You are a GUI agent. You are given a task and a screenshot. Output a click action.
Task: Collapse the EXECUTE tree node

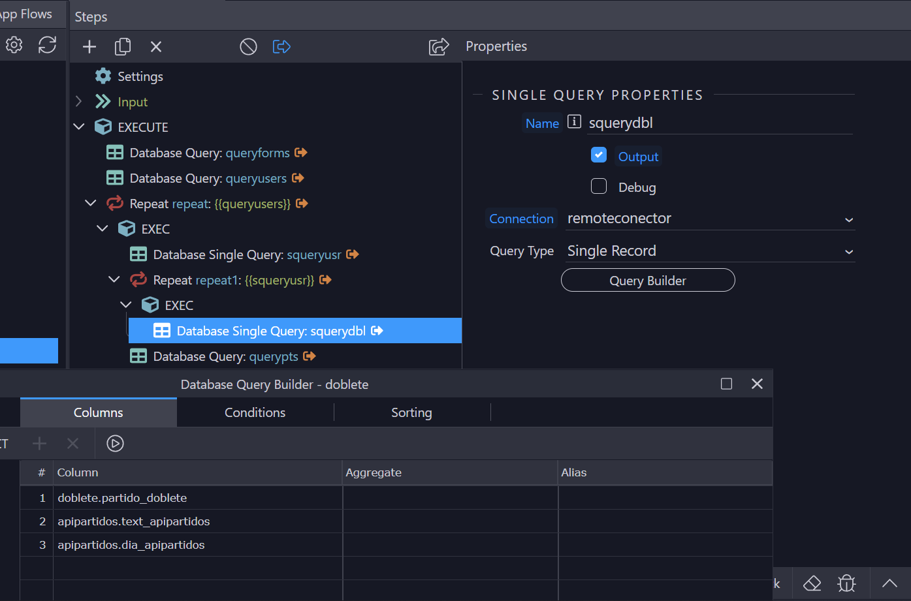point(79,127)
